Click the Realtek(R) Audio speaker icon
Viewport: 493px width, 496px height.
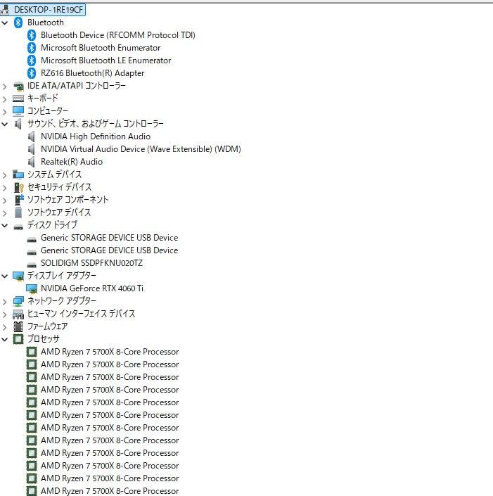click(32, 162)
